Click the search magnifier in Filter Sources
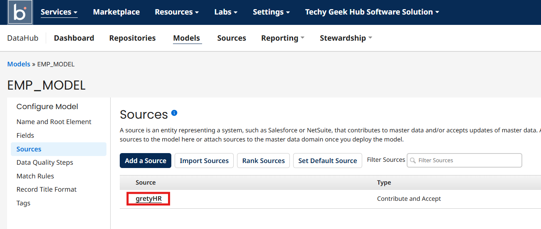This screenshot has width=541, height=229. tap(413, 161)
